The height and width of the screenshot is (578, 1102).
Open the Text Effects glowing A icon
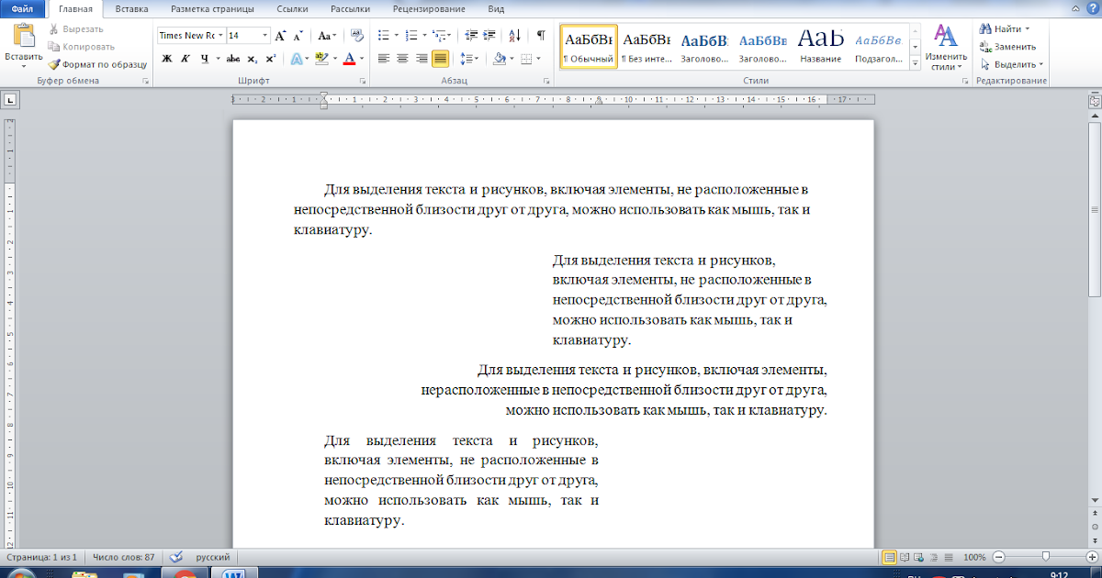[x=298, y=59]
